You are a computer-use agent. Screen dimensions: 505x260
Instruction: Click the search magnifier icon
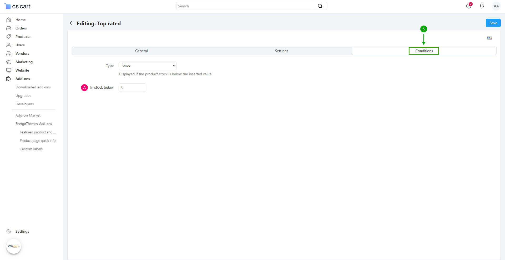[x=320, y=6]
